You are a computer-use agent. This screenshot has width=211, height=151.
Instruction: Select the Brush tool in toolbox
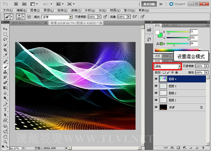[5, 67]
